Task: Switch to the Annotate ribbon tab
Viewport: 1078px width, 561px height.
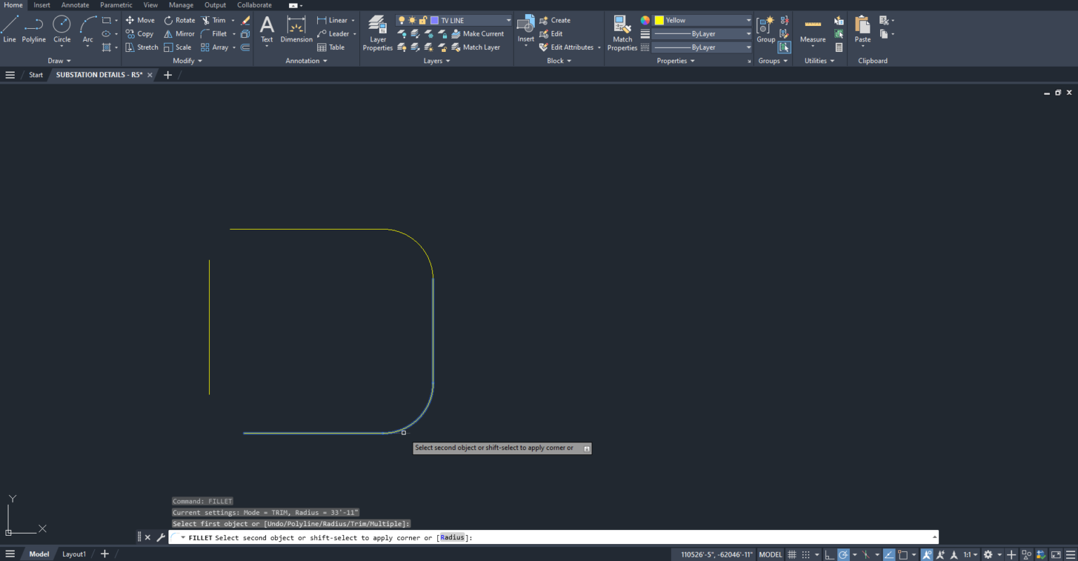Action: pyautogui.click(x=75, y=5)
